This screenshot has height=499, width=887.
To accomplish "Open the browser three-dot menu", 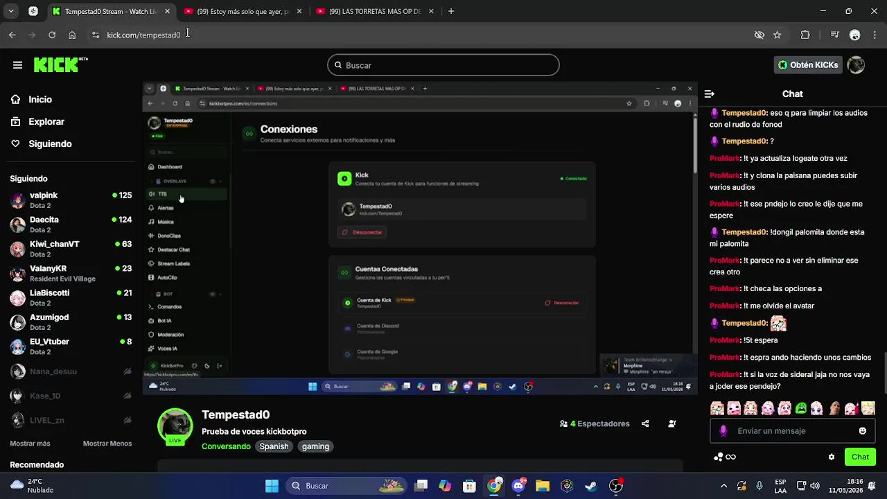I will (x=875, y=35).
